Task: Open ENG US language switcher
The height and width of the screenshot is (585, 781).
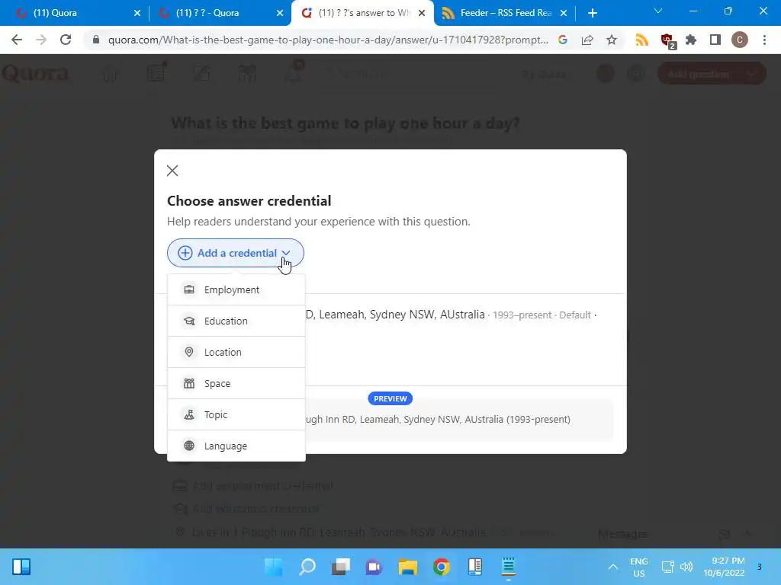Action: (x=638, y=567)
